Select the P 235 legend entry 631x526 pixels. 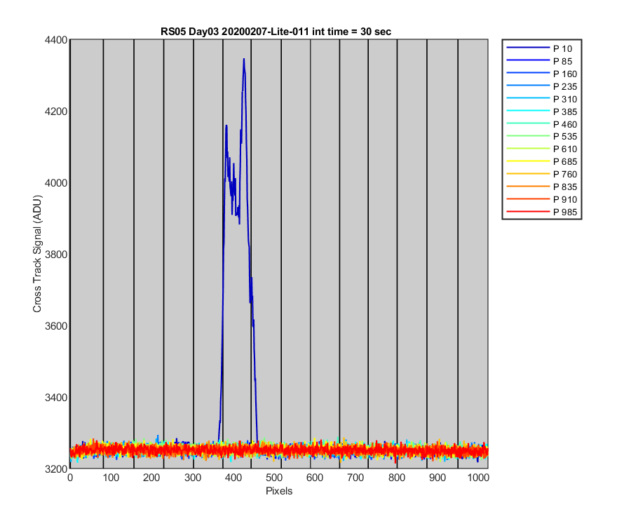[542, 86]
